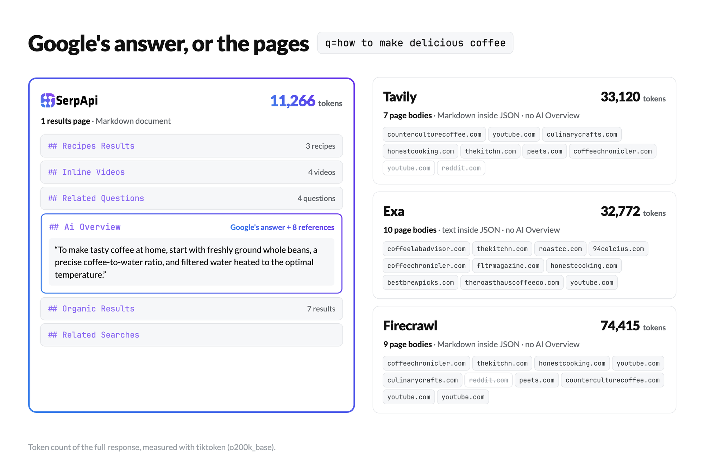
Task: Click youtube.com chip in Exa card
Action: tap(592, 282)
